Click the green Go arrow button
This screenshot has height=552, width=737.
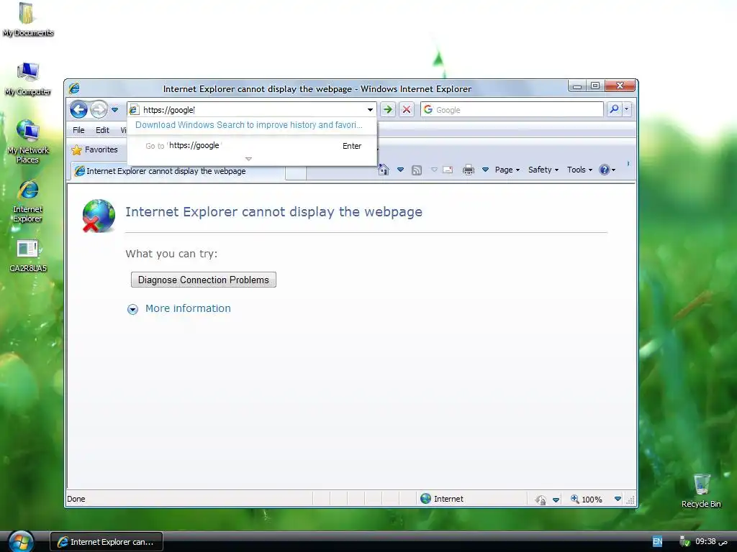click(388, 110)
